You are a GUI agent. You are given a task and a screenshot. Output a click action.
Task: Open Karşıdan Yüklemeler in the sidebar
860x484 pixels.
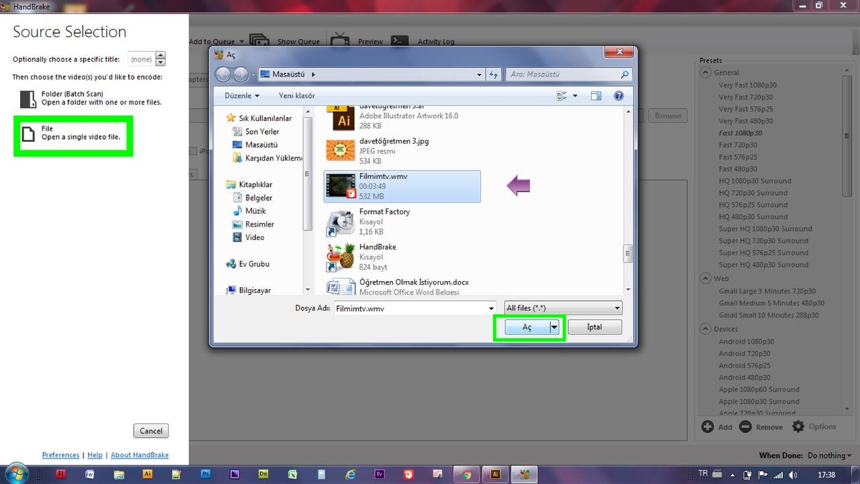click(267, 158)
